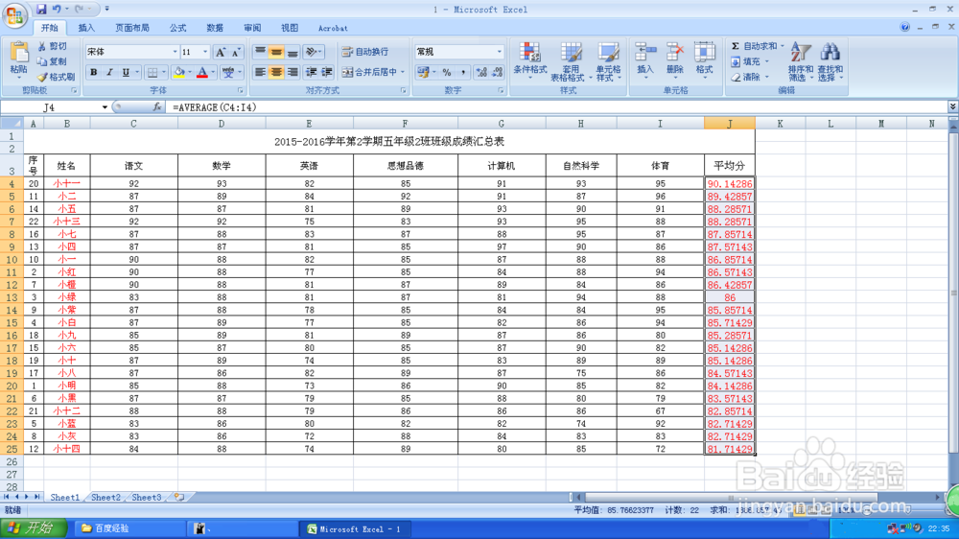Image resolution: width=959 pixels, height=539 pixels.
Task: Open the 清除 clear dropdown
Action: [x=750, y=77]
